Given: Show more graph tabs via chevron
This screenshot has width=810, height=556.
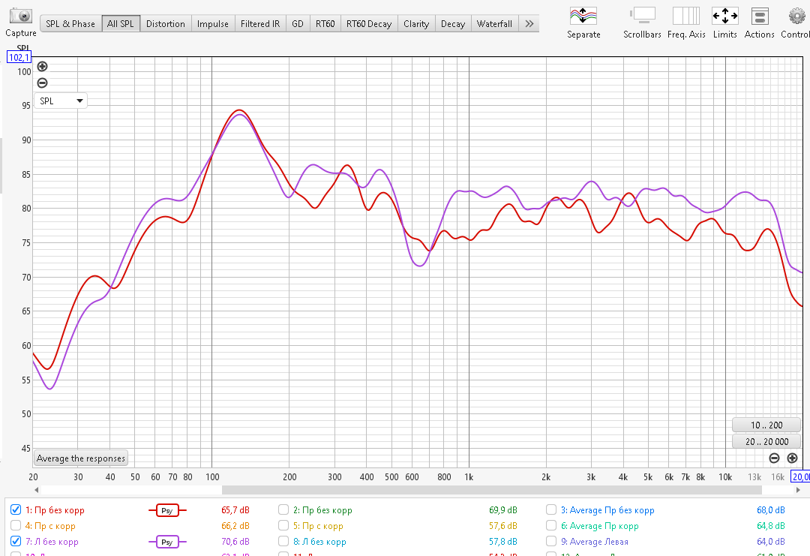Looking at the screenshot, I should (x=529, y=24).
